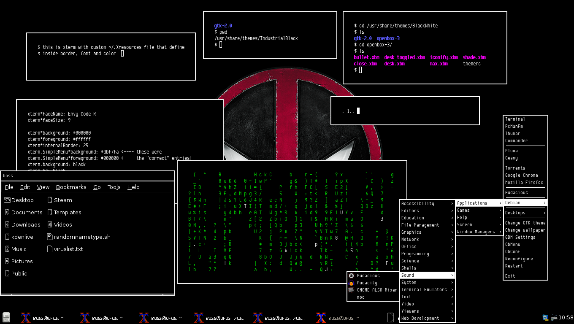This screenshot has height=324, width=574.
Task: Select the Steam folder icon
Action: point(50,200)
